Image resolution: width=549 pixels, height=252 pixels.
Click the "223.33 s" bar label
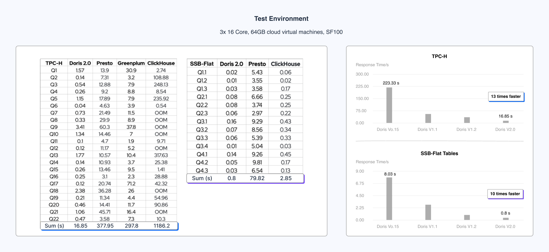pyautogui.click(x=391, y=83)
